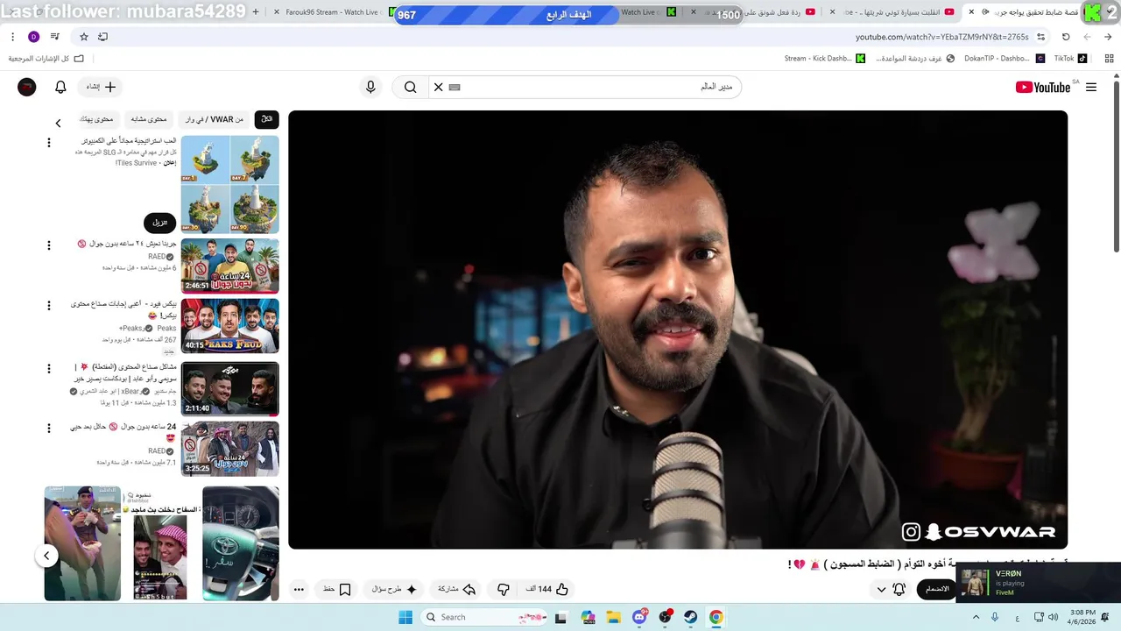Click the Windows taskbar Search box
Screen dimensions: 1121x631
click(484, 617)
